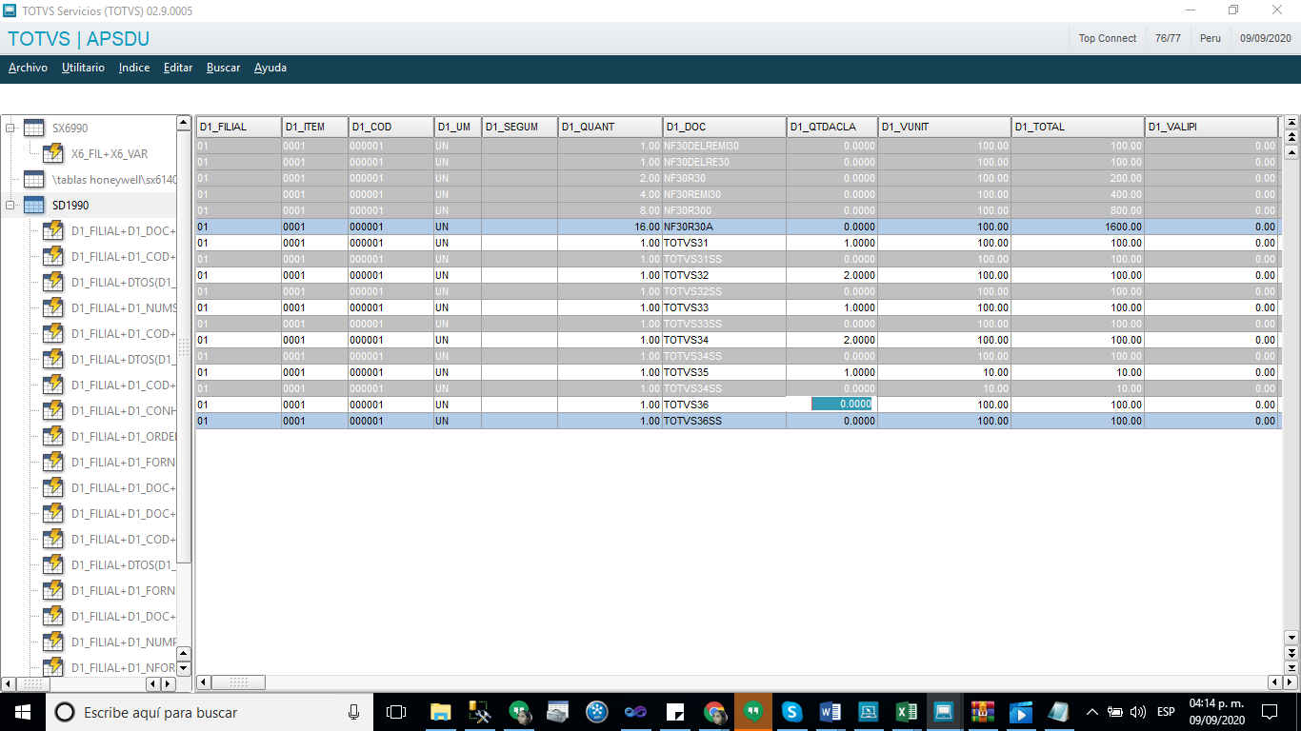1301x731 pixels.
Task: Click the D1_FILIAL+D1_CONH index icon
Action: click(53, 411)
